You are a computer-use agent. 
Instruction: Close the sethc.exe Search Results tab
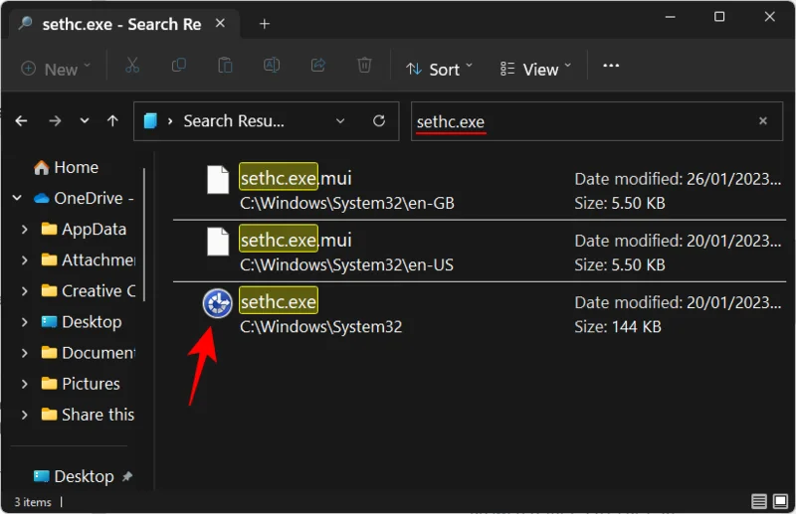coord(220,23)
